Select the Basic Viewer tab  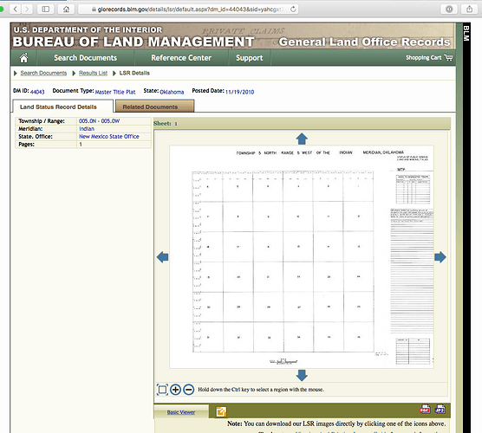[181, 412]
